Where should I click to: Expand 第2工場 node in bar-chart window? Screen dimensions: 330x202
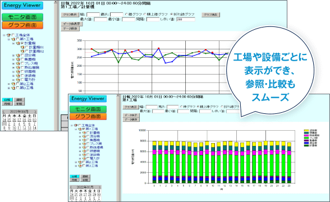click(x=76, y=162)
